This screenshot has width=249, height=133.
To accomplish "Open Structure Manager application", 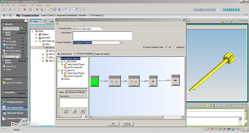I will click(x=15, y=119).
